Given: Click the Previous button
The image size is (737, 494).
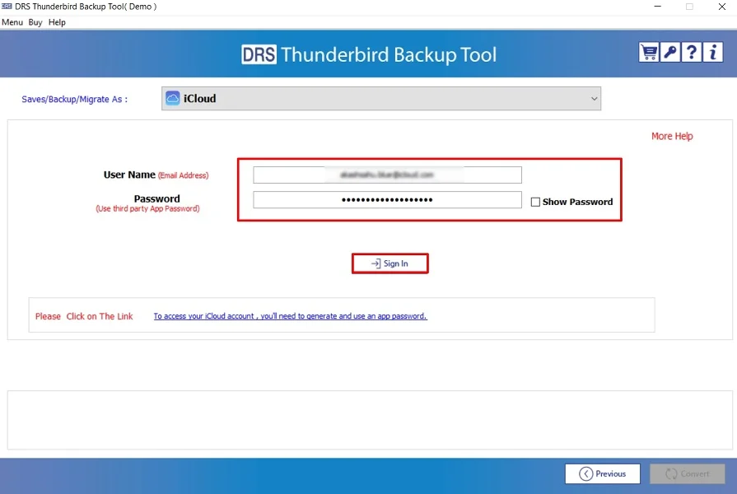Looking at the screenshot, I should (603, 473).
